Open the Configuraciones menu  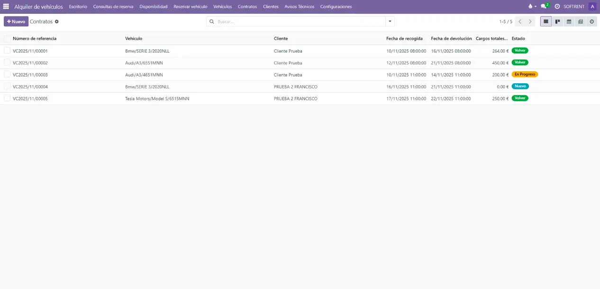click(336, 7)
